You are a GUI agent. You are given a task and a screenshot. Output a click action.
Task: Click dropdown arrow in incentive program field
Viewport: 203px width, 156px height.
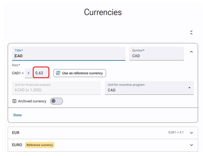coord(189,88)
